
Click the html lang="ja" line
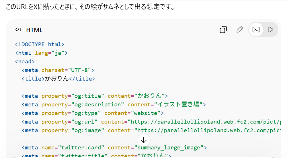tap(41, 53)
